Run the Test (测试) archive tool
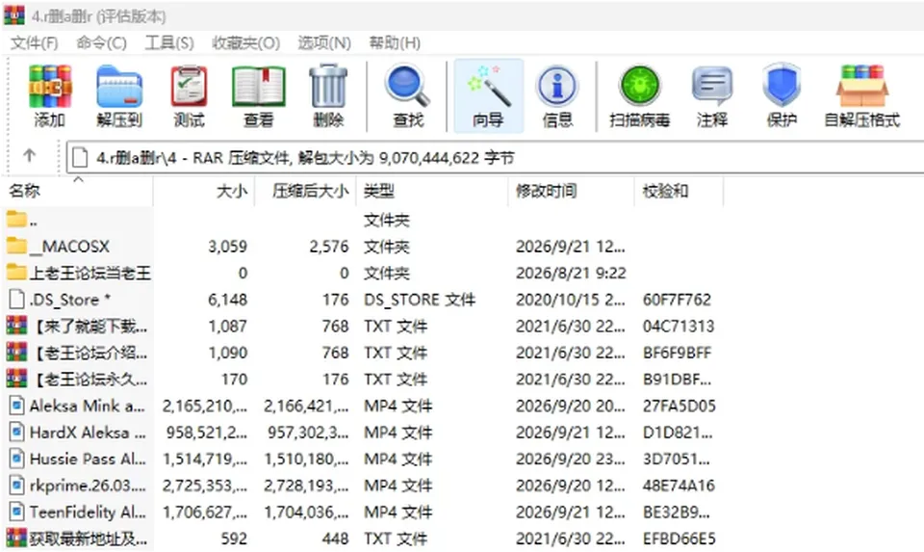 coord(190,87)
